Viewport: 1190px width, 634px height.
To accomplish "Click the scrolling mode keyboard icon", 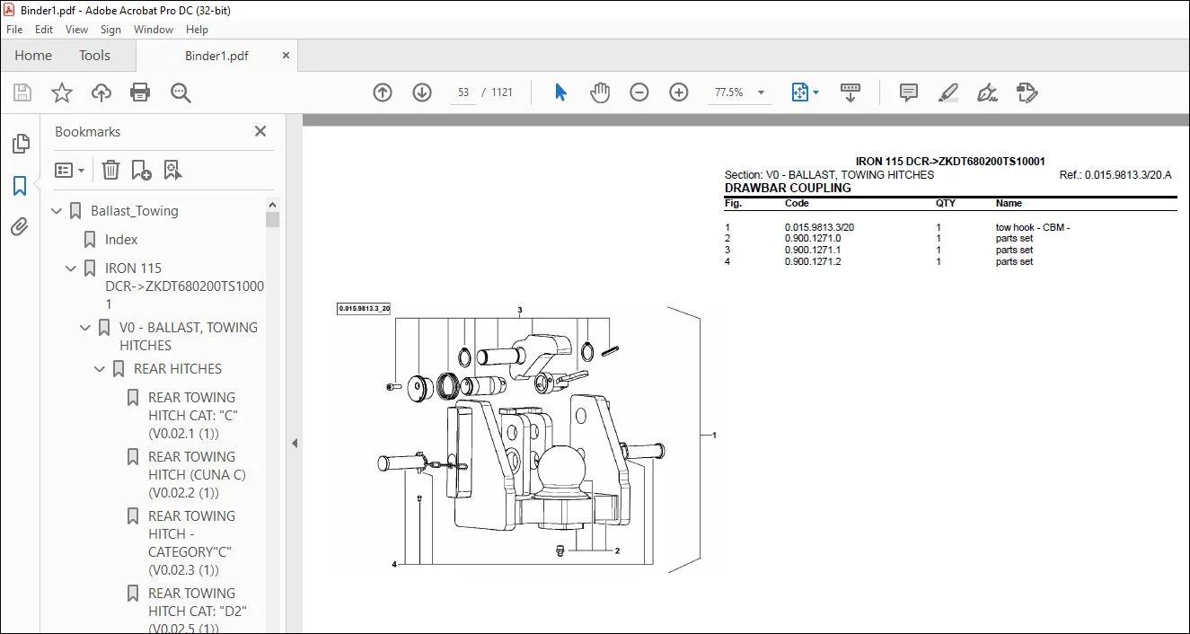I will (850, 92).
